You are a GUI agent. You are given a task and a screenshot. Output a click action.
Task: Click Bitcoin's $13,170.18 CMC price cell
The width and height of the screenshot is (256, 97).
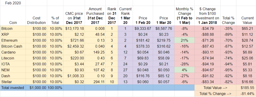[74, 29]
